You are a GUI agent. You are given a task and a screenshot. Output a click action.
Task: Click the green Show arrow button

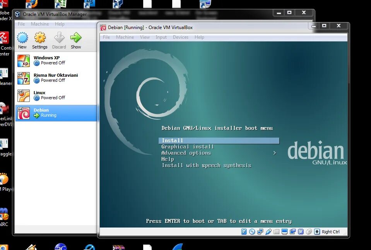[76, 38]
